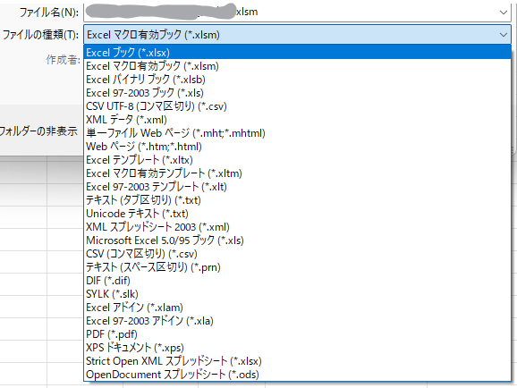Viewport: 517px width, 388px height.
Task: Pick テキスト (タブ区切り) (*.txt)
Action: coord(297,200)
